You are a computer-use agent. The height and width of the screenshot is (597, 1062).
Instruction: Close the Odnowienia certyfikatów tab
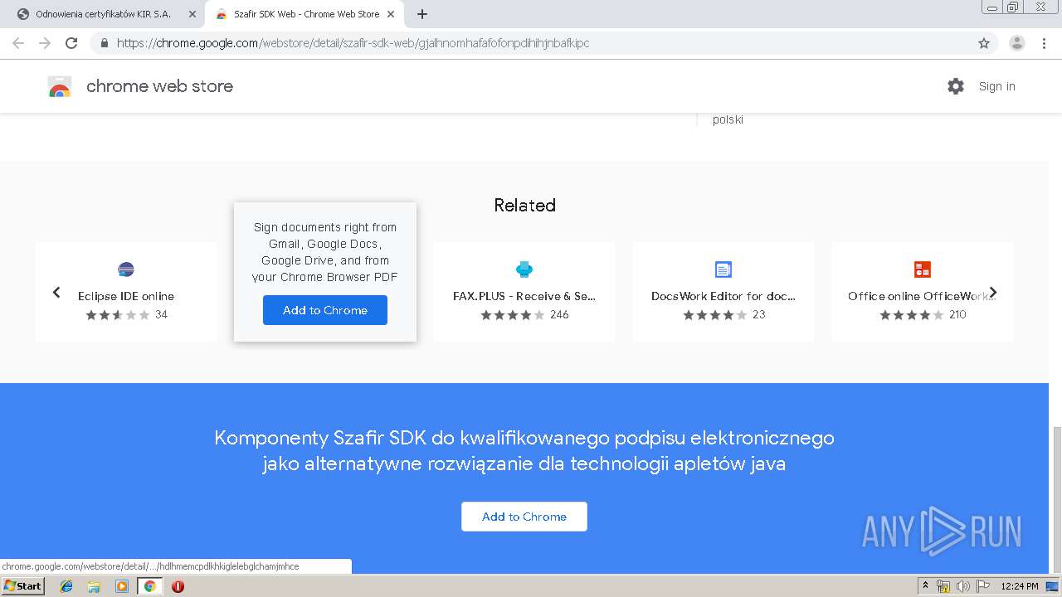coord(192,14)
